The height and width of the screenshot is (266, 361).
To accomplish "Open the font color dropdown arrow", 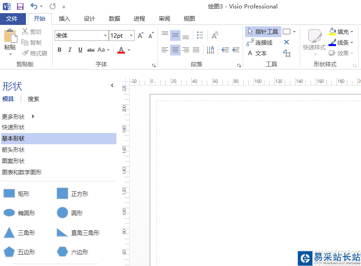I will pos(129,50).
